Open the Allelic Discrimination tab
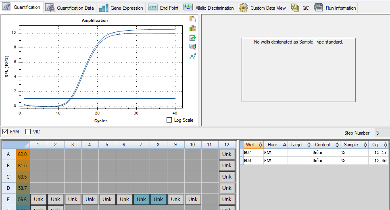The width and height of the screenshot is (390, 210). [209, 8]
